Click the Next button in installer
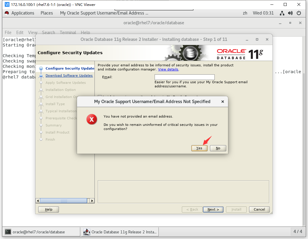 point(213,209)
